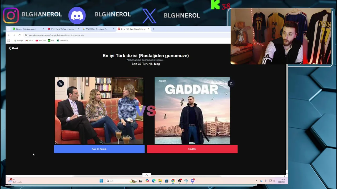Click the browser back arrow
Image resolution: width=337 pixels, height=189 pixels.
9,35
